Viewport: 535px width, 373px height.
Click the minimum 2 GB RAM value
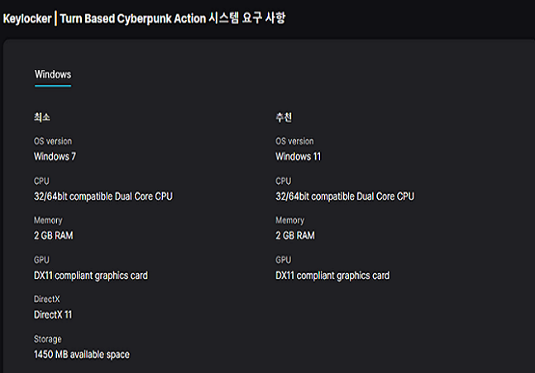pos(53,235)
